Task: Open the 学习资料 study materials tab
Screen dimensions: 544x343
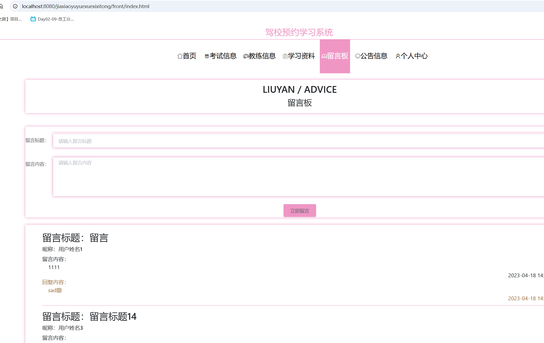Action: (299, 56)
